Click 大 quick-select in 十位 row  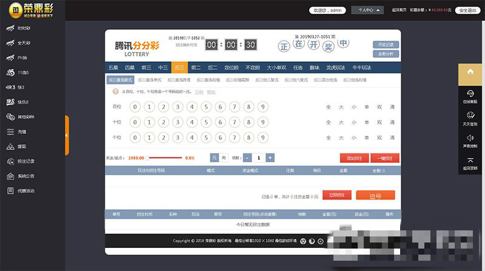pyautogui.click(x=341, y=122)
